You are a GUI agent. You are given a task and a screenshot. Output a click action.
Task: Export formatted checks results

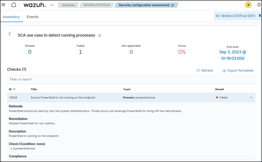pyautogui.click(x=238, y=71)
